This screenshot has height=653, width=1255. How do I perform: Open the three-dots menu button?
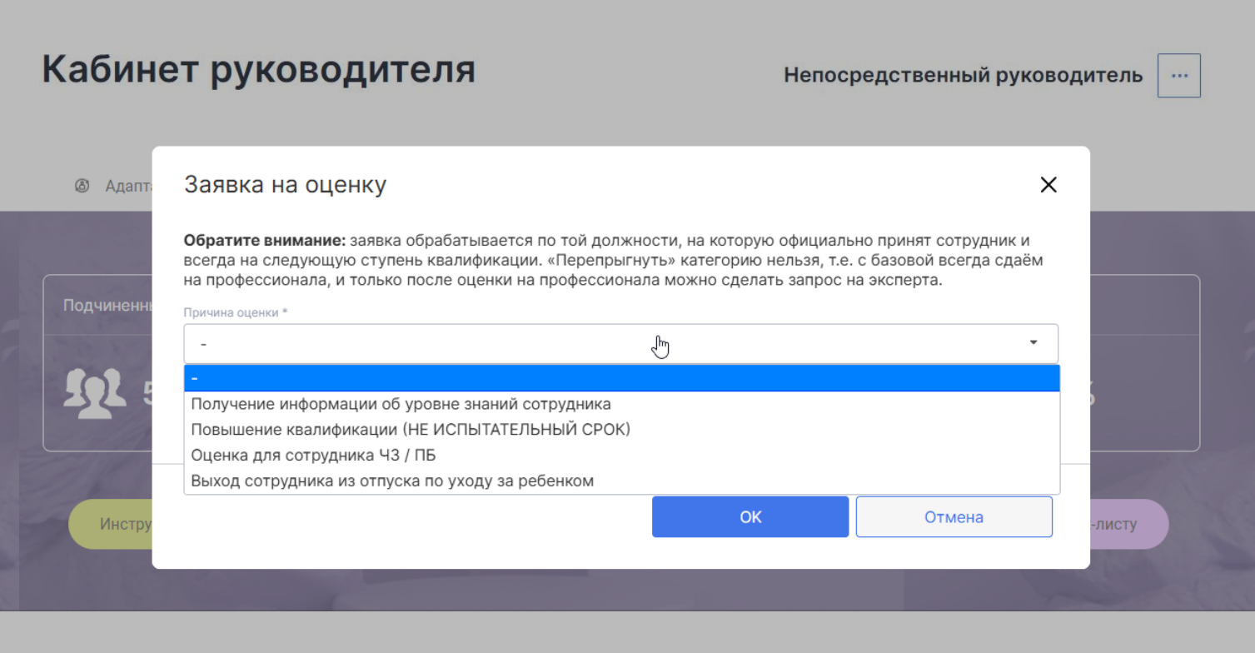[x=1179, y=76]
